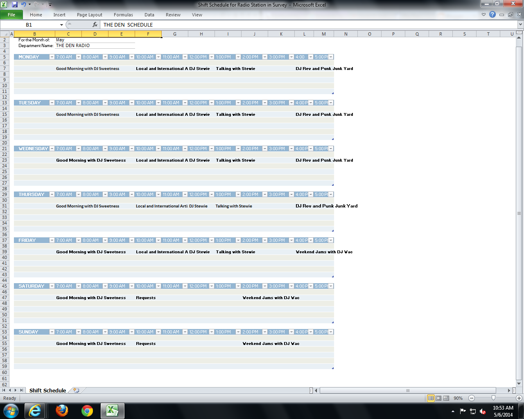Open the Data tab

149,15
